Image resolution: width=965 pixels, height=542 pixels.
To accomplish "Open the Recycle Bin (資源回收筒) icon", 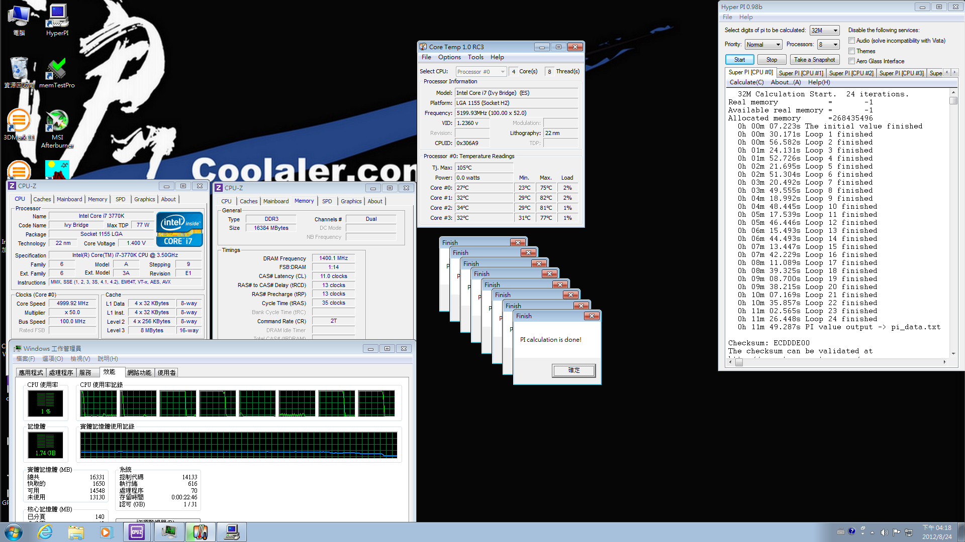I will pos(19,73).
